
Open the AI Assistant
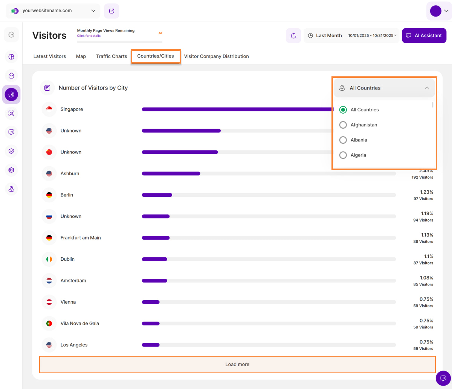pos(424,36)
